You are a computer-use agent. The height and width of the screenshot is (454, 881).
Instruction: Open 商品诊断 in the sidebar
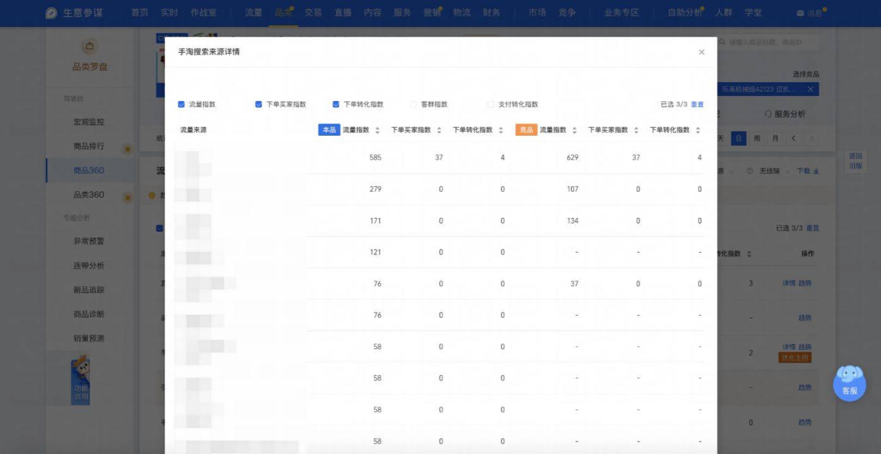[89, 314]
